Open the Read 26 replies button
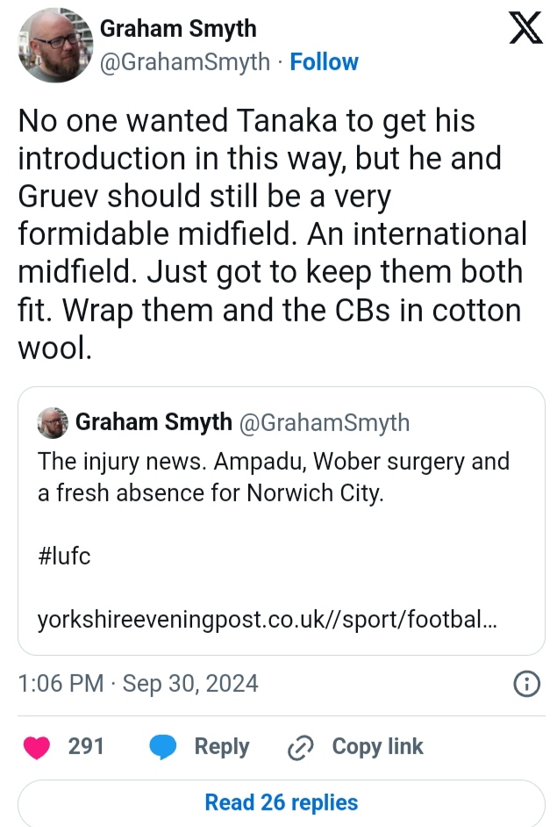 [x=281, y=802]
